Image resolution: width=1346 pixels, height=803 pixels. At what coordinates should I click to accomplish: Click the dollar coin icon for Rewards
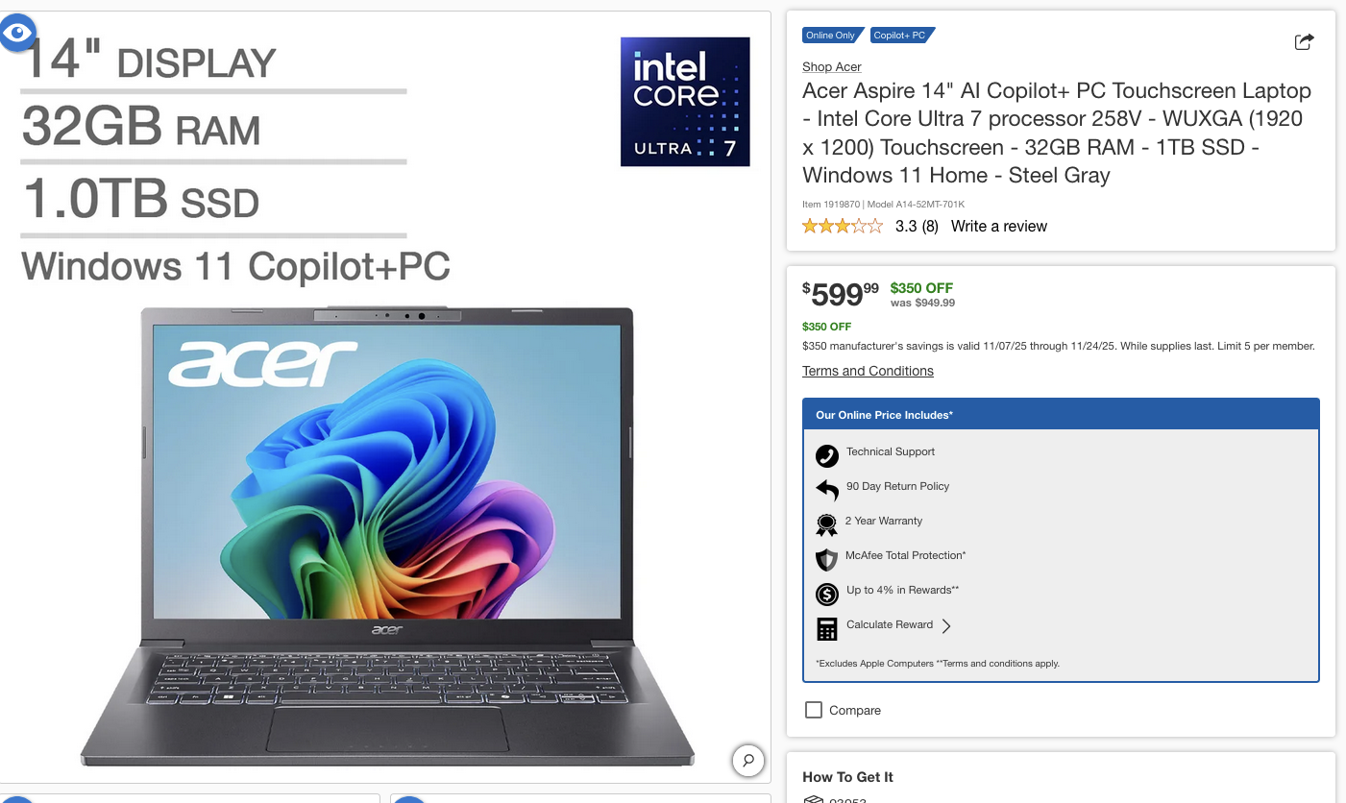[826, 595]
